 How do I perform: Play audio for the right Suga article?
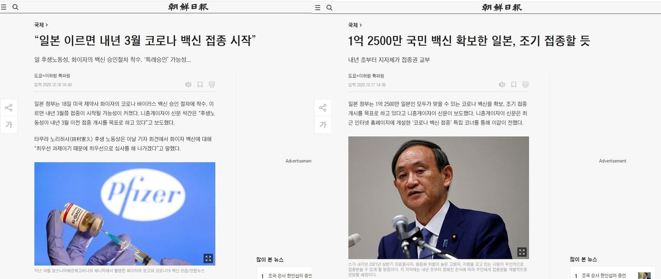(502, 85)
